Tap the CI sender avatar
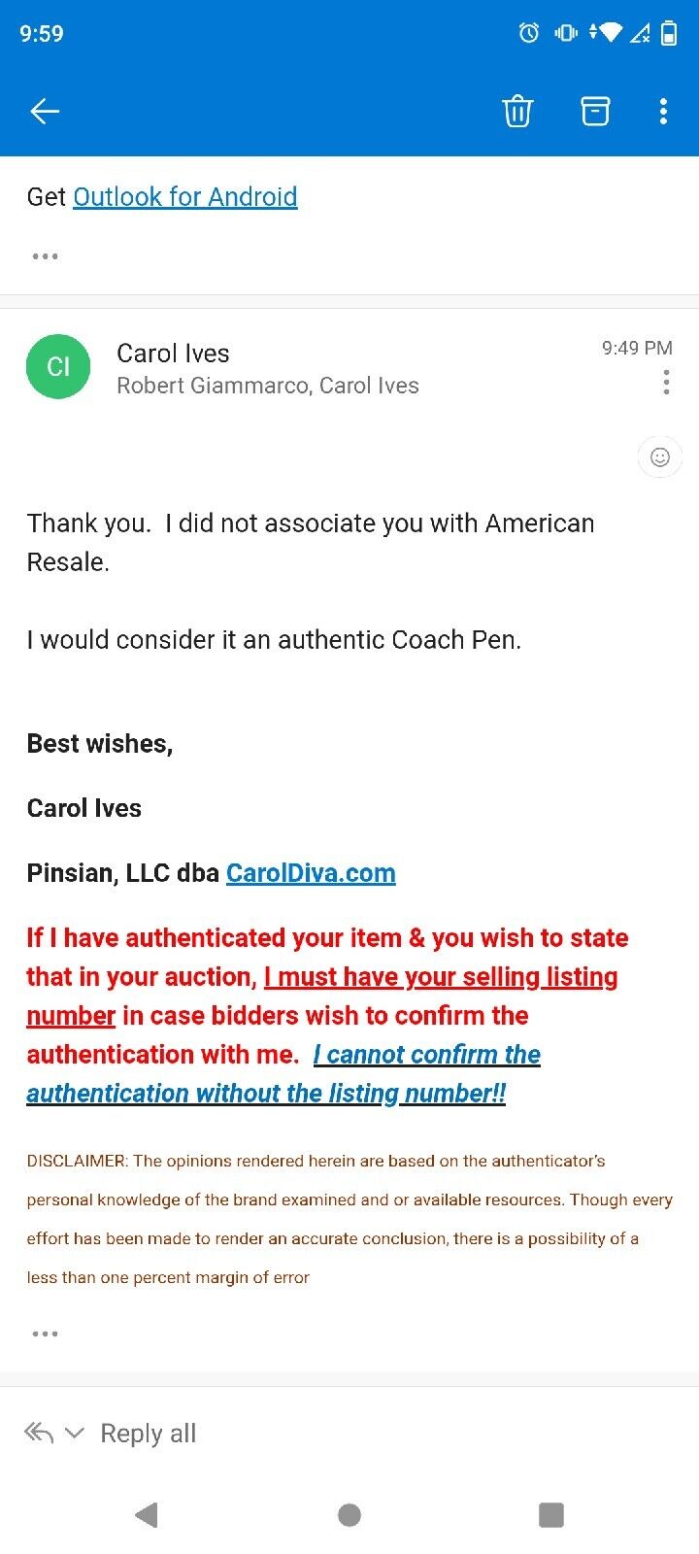699x1554 pixels. click(58, 367)
